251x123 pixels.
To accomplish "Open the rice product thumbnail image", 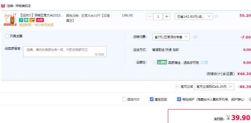I will tap(10, 19).
